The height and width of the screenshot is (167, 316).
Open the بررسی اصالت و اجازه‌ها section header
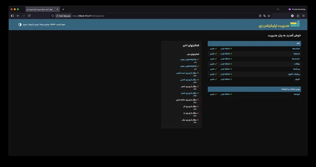click(x=254, y=89)
